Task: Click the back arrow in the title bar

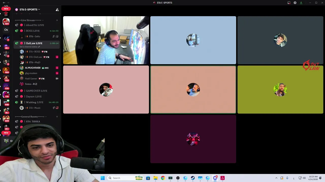Action: point(4,3)
